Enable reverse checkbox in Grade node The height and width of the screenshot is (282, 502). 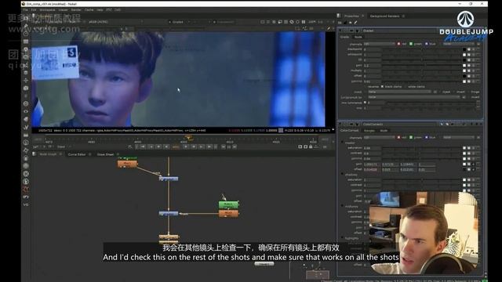point(366,87)
